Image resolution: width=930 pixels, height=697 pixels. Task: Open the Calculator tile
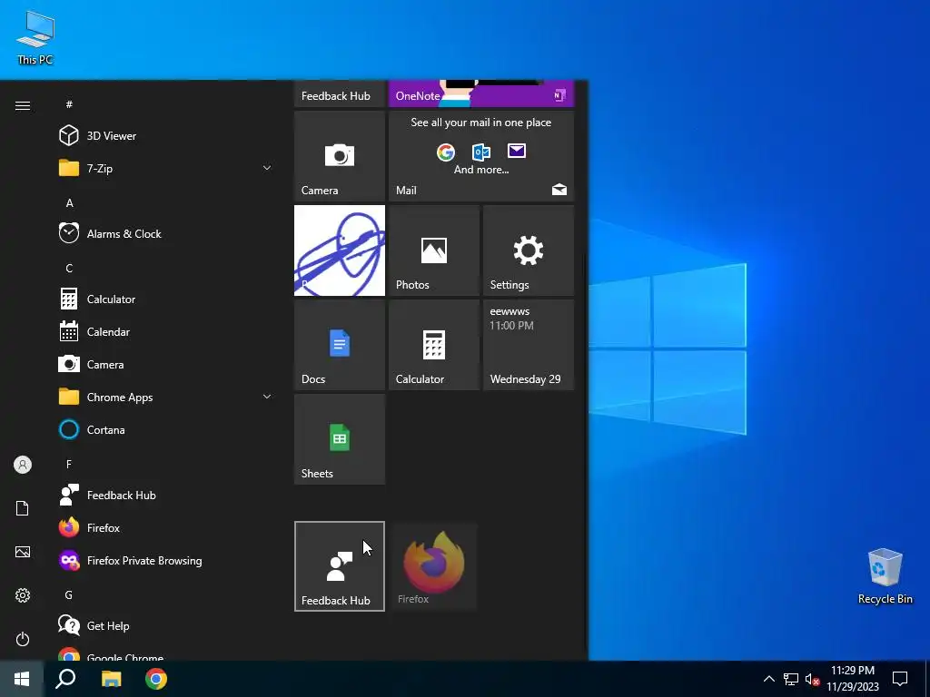pos(433,345)
